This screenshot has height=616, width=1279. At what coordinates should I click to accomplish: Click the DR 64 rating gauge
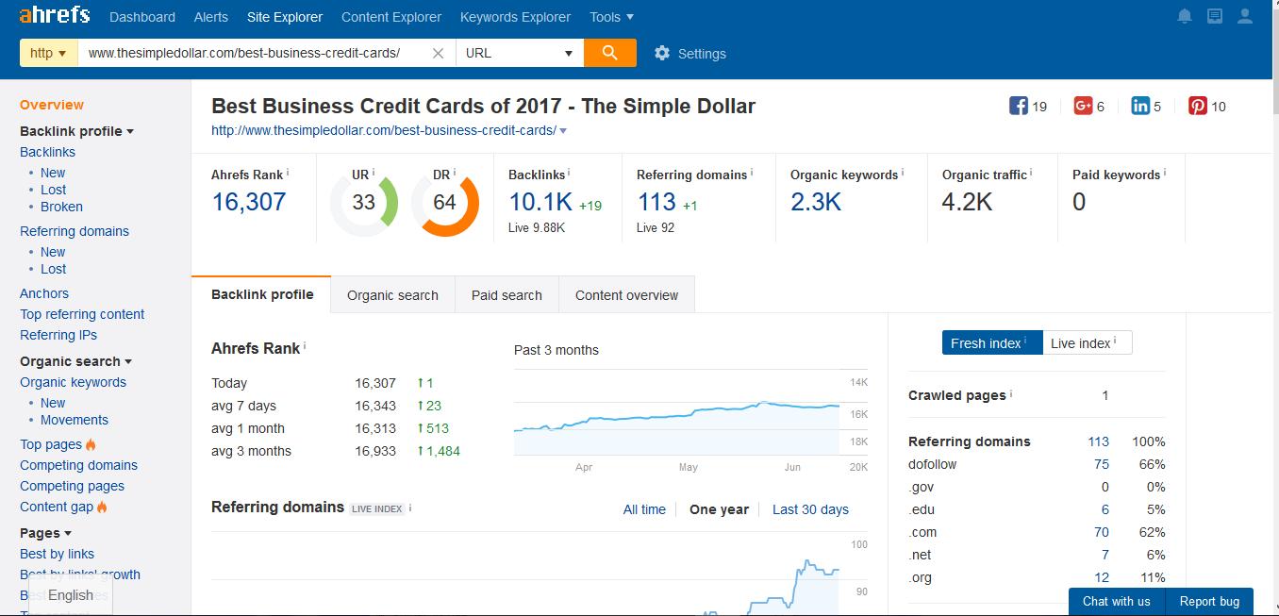tap(445, 202)
